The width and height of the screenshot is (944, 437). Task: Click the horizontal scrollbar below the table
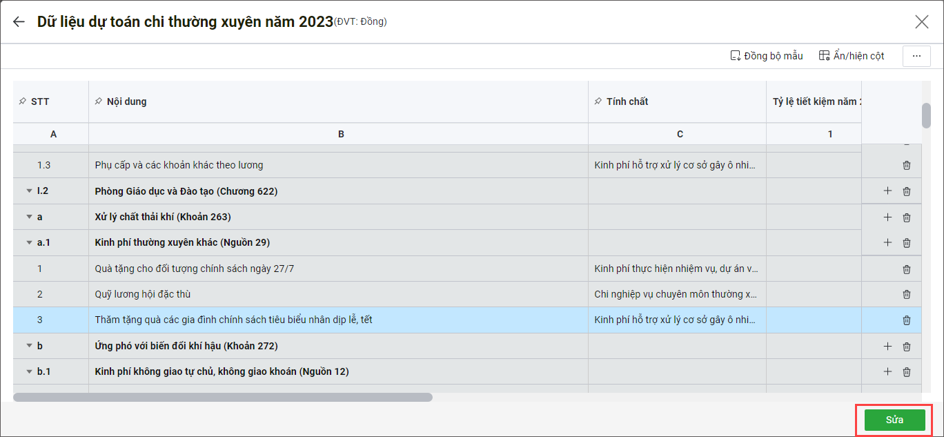click(222, 398)
